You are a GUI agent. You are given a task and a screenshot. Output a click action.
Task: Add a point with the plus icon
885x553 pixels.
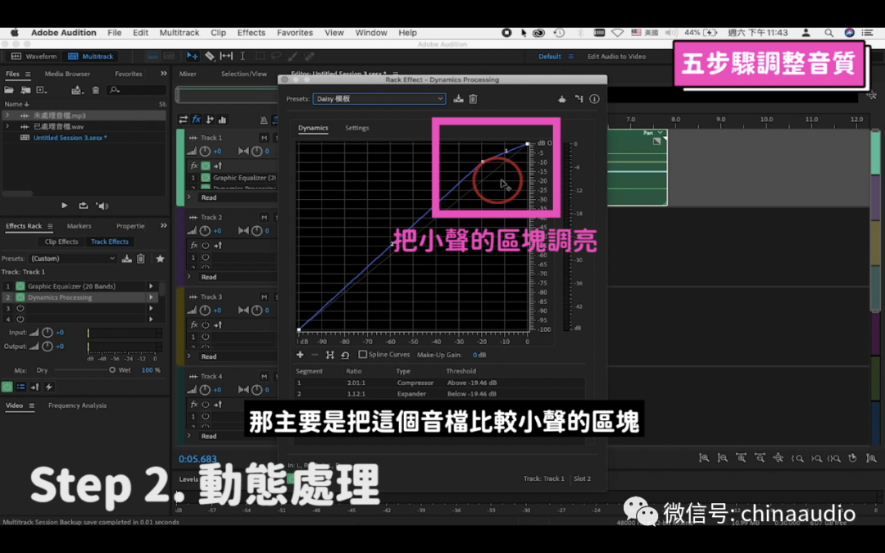tap(300, 355)
